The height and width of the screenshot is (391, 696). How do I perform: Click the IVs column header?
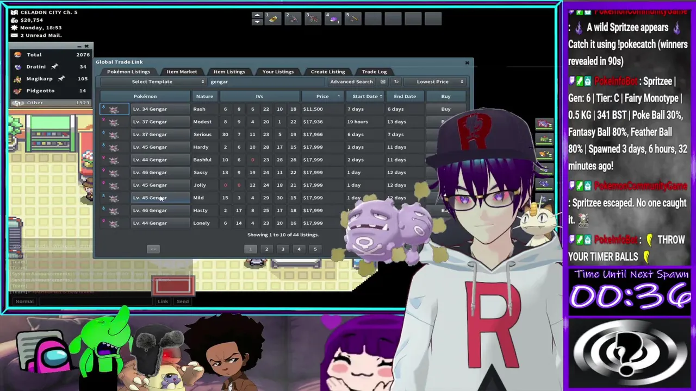259,96
